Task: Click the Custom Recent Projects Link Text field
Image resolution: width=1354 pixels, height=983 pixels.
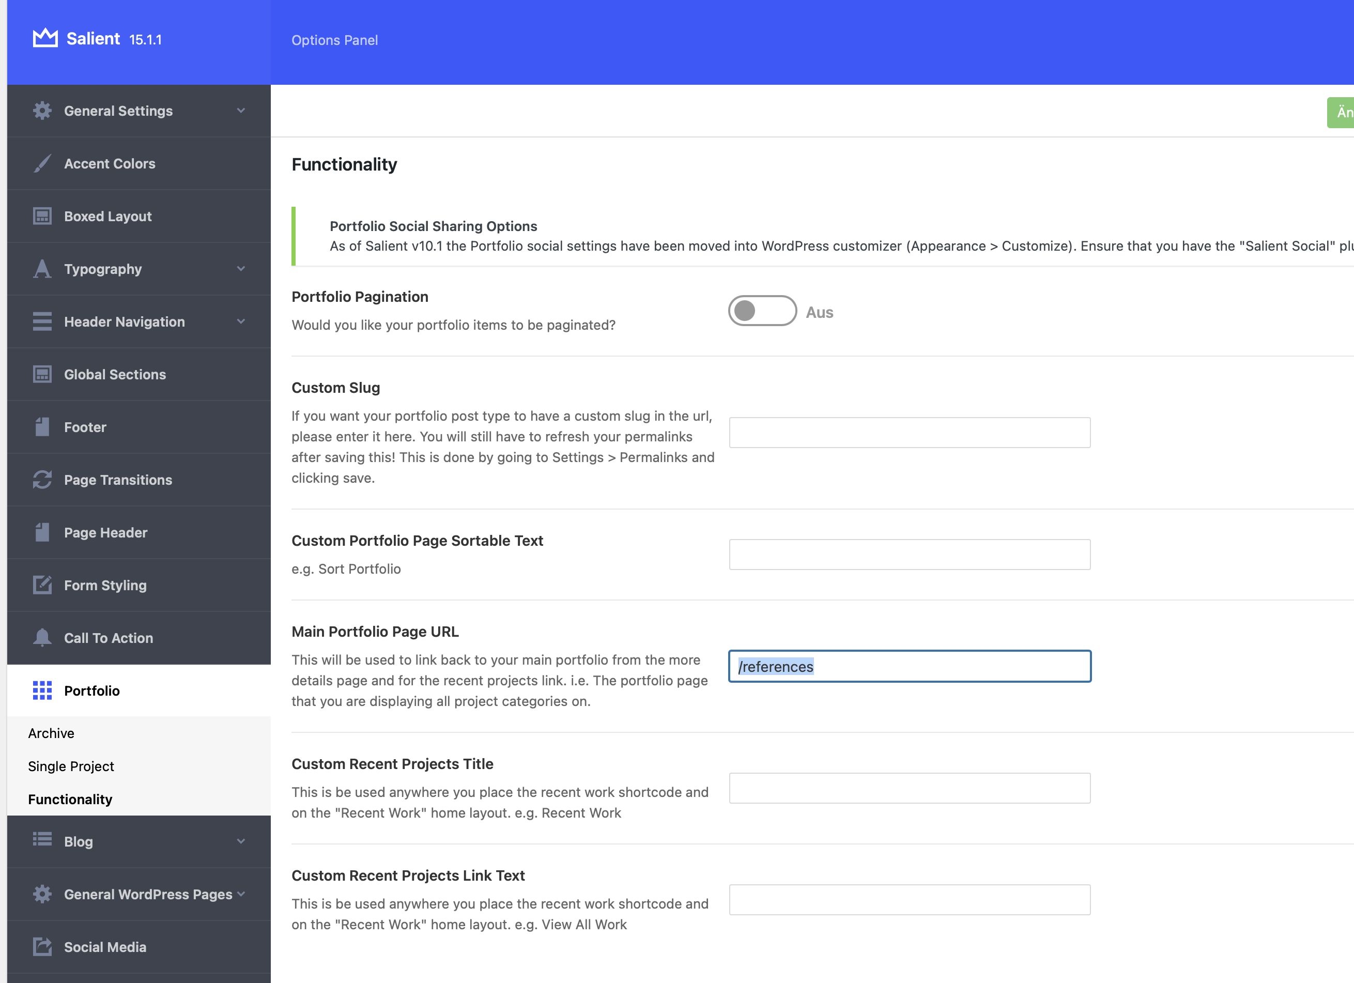Action: pos(909,899)
